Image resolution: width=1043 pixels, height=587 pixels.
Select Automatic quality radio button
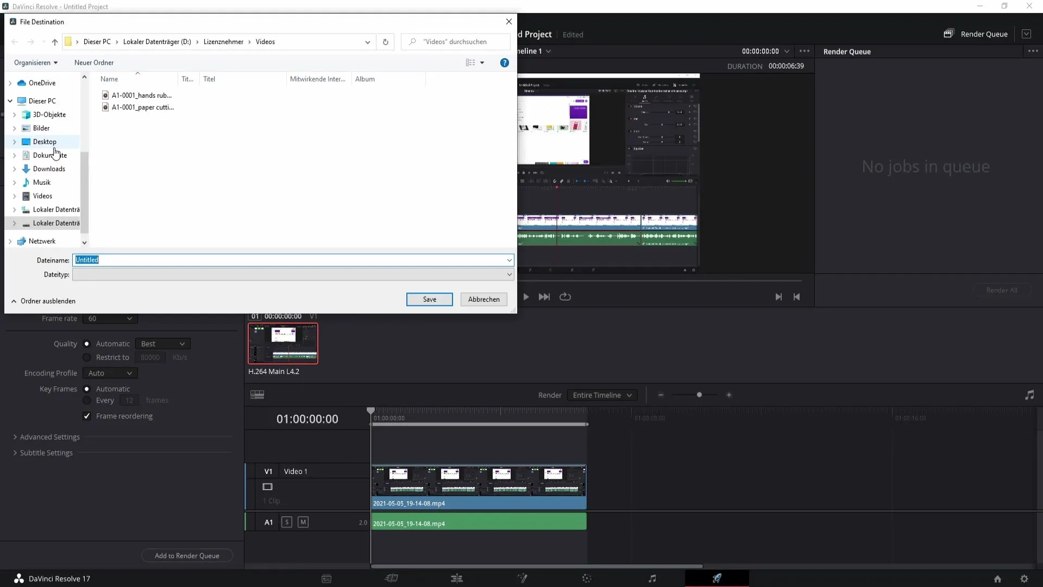pos(87,344)
